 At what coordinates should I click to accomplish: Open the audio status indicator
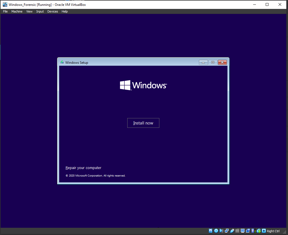pyautogui.click(x=222, y=231)
